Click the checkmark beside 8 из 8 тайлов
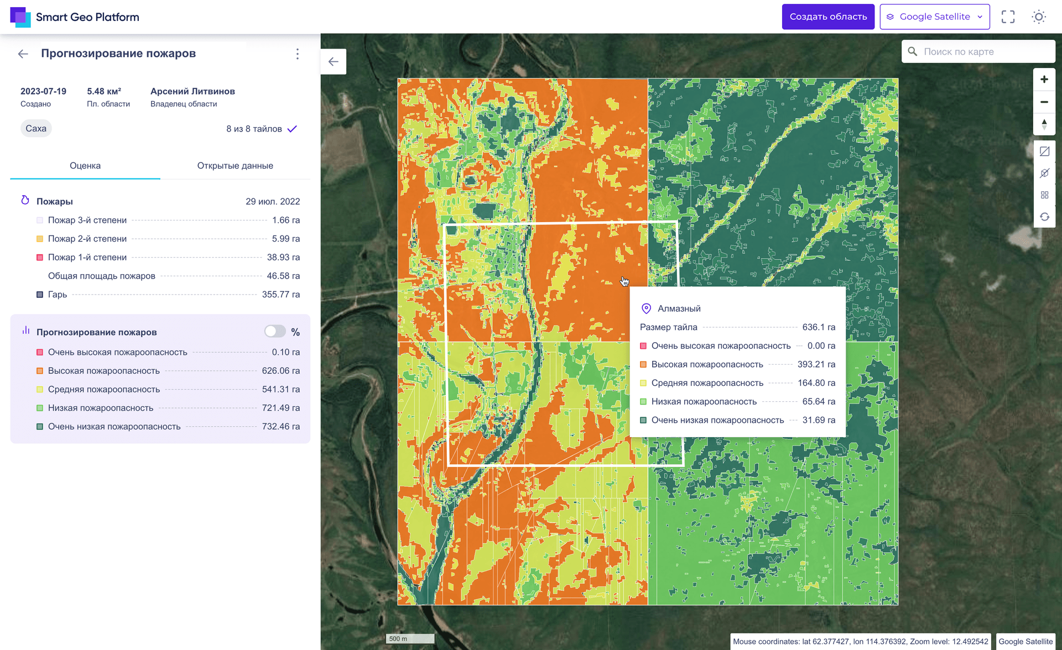This screenshot has width=1062, height=650. point(292,129)
